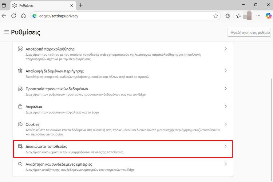Image resolution: width=273 pixels, height=182 pixels.
Task: Click the search magnifier icon row
Action: (x=20, y=164)
